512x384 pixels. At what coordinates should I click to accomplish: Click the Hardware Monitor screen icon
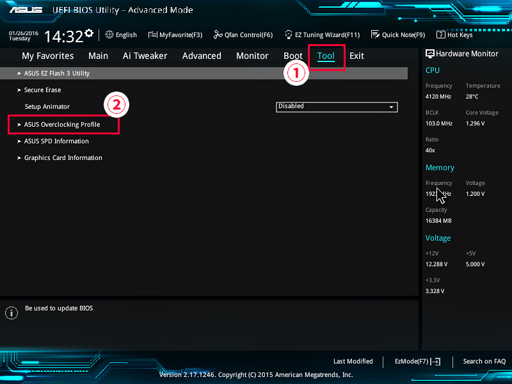point(429,54)
